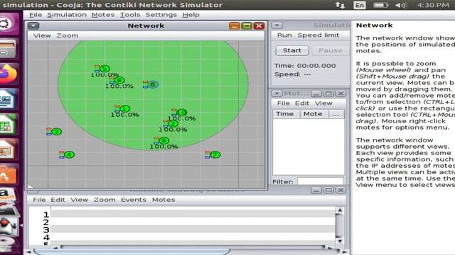The height and width of the screenshot is (255, 455).
Task: Expand the Mote output window dropdown arrow
Action: click(277, 93)
